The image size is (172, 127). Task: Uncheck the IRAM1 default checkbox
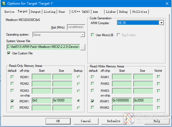pos(93,101)
